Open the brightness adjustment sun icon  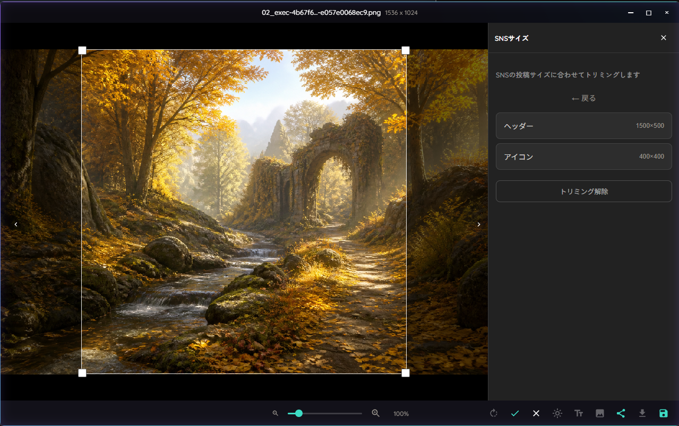coord(557,413)
